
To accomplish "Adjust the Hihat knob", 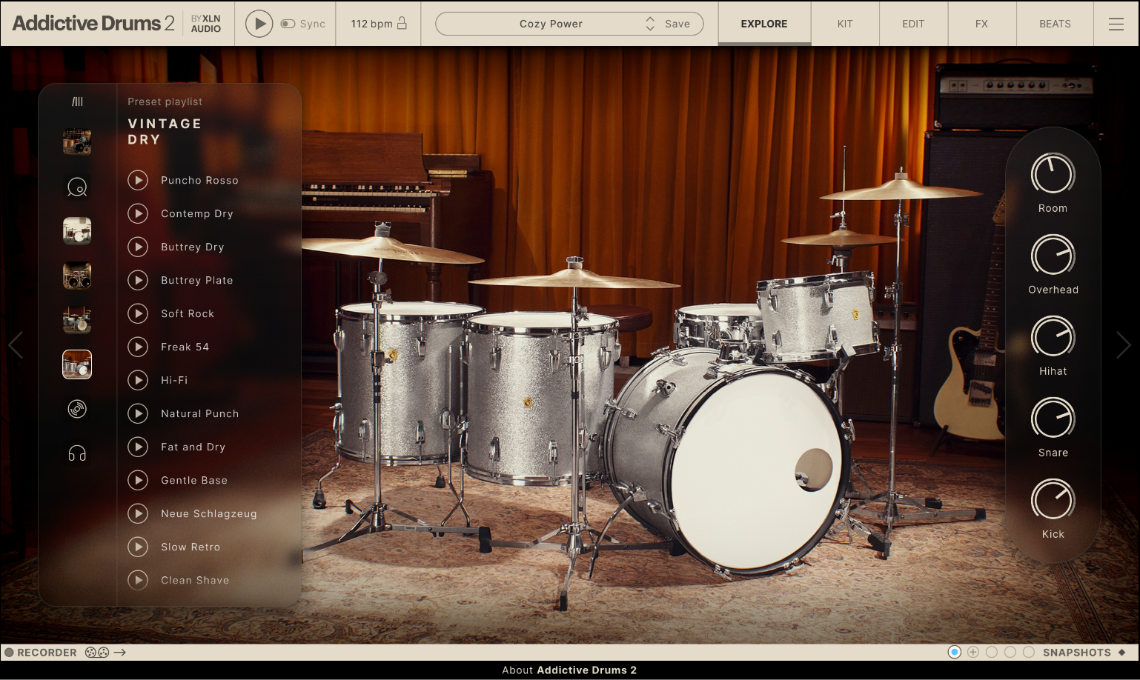I will 1053,338.
